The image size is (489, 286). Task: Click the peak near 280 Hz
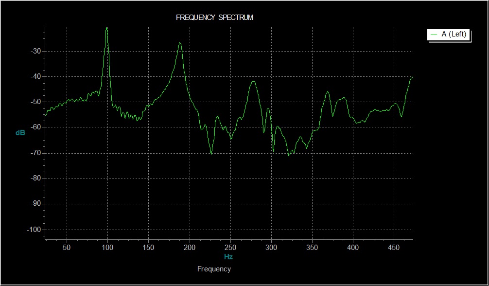click(x=254, y=82)
